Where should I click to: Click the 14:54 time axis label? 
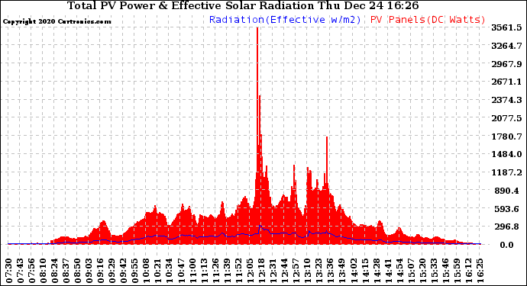point(399,271)
